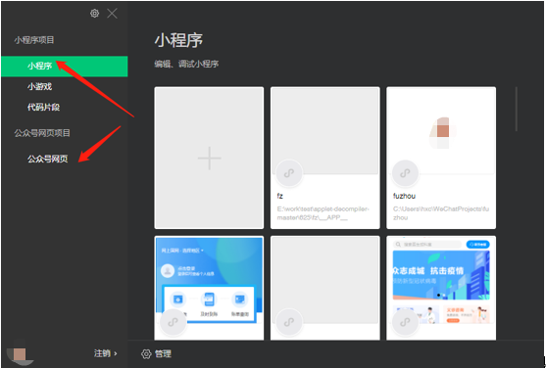Click link icon on the blank second-row card
546x368 pixels.
[x=289, y=322]
